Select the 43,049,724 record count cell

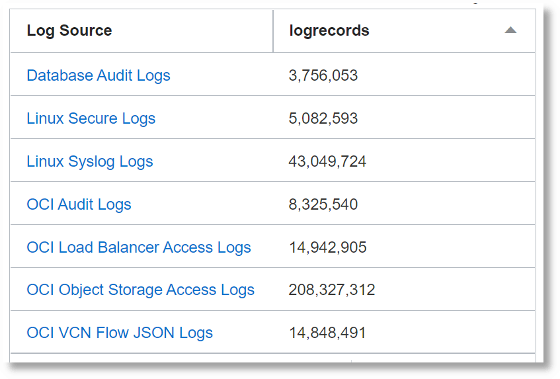click(x=327, y=161)
